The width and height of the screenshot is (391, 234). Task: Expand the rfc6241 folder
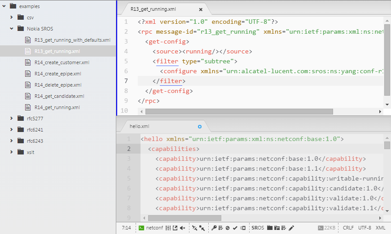[12, 129]
